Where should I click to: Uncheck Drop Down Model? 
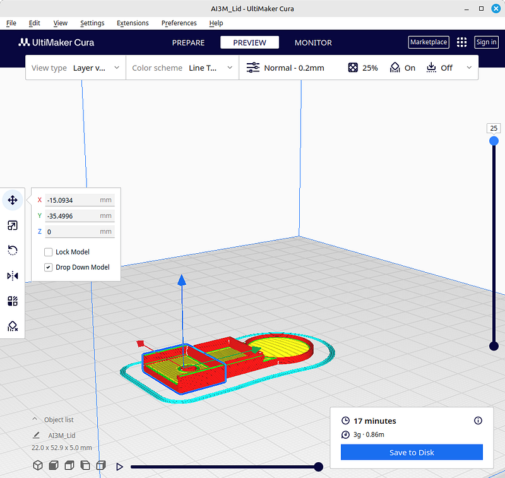tap(49, 267)
